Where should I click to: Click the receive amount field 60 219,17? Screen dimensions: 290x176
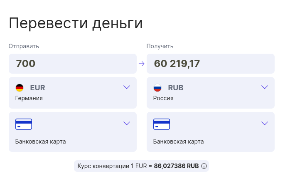pos(211,64)
